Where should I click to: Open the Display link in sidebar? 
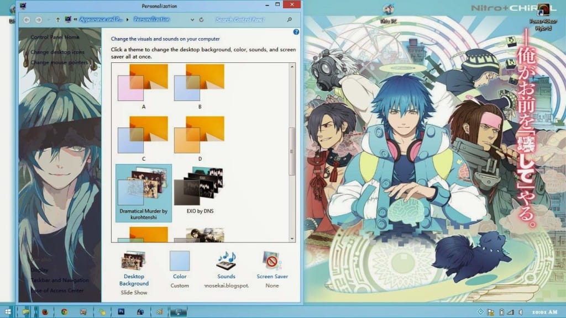click(x=39, y=269)
